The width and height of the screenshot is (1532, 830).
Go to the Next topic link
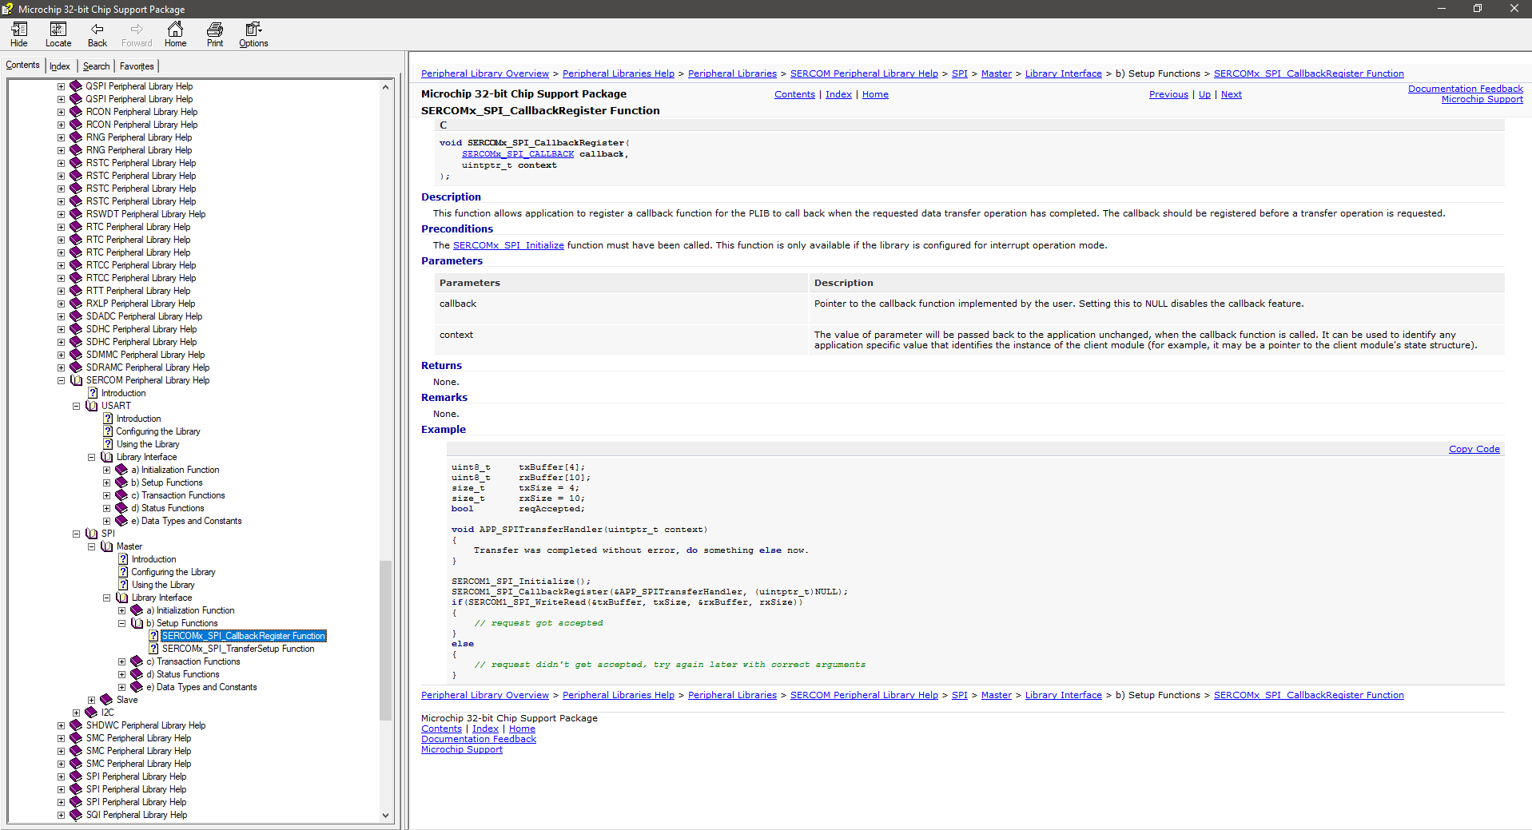click(x=1231, y=94)
